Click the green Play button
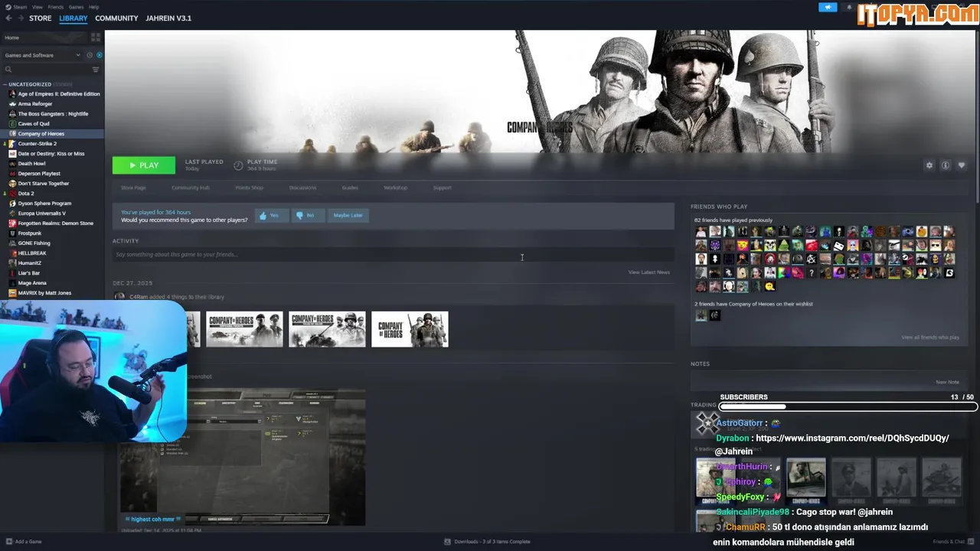 coord(144,165)
